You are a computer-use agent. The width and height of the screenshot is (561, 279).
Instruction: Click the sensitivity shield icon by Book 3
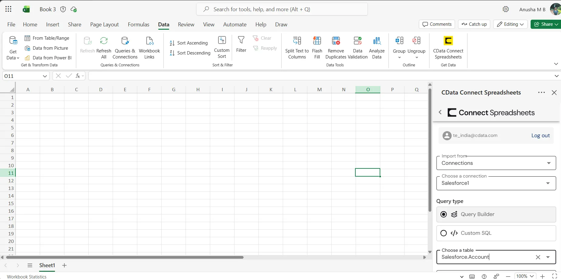click(x=63, y=9)
